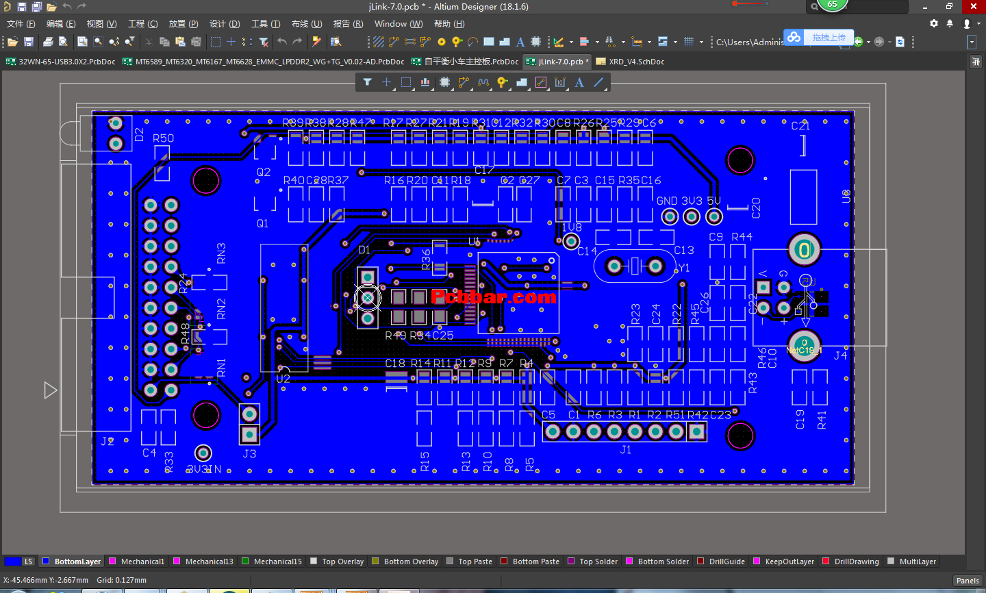986x593 pixels.
Task: Click the Mechanical13 magenta color swatch
Action: 176,561
